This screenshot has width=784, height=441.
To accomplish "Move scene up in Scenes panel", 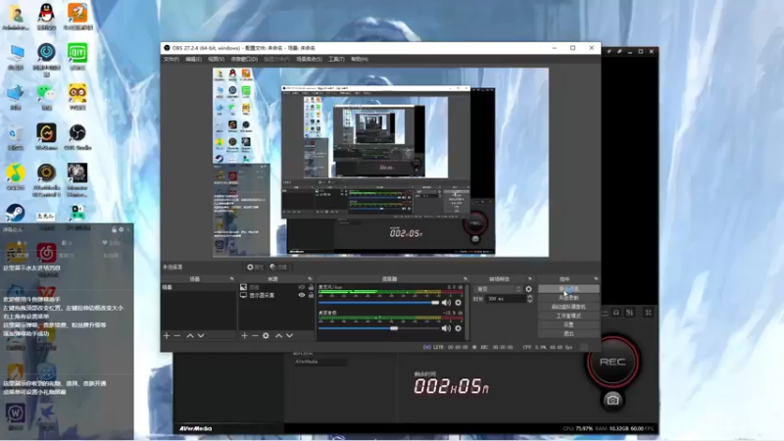I will (x=190, y=335).
